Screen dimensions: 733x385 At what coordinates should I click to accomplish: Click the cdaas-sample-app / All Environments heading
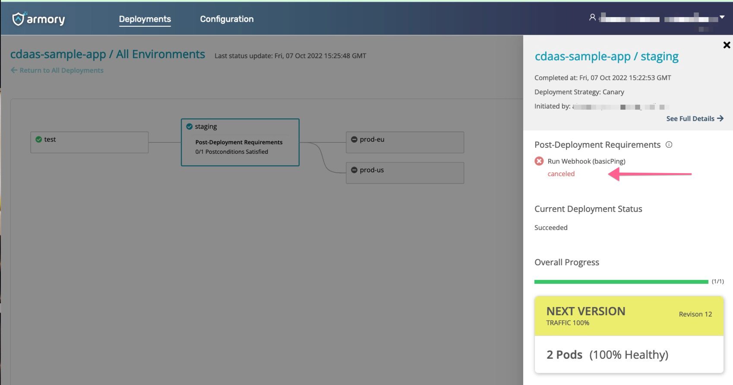coord(107,54)
